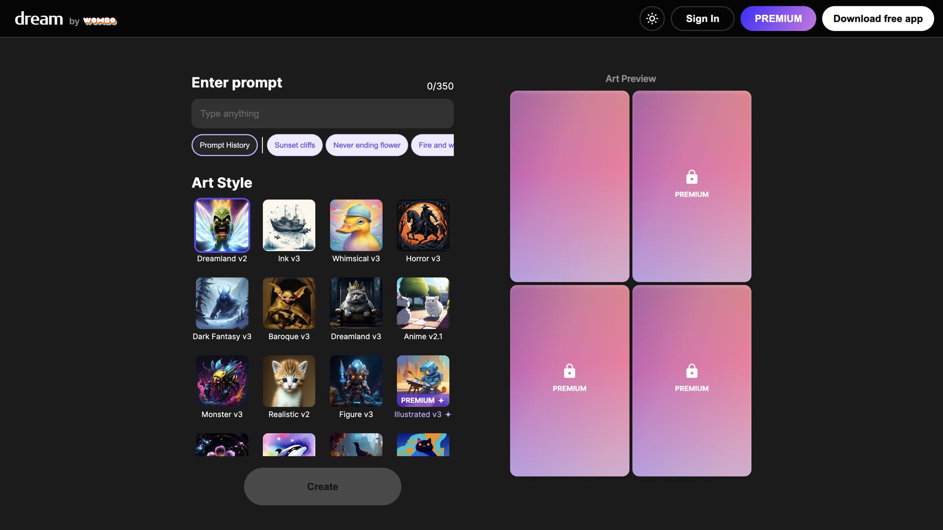Screen dimensions: 943x530
Task: Choose the Ink v3 ship style
Action: [x=289, y=225]
